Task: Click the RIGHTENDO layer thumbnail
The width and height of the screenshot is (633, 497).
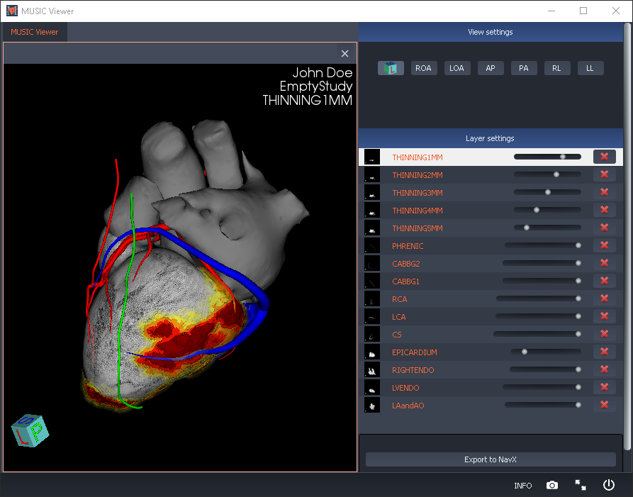Action: (x=372, y=369)
